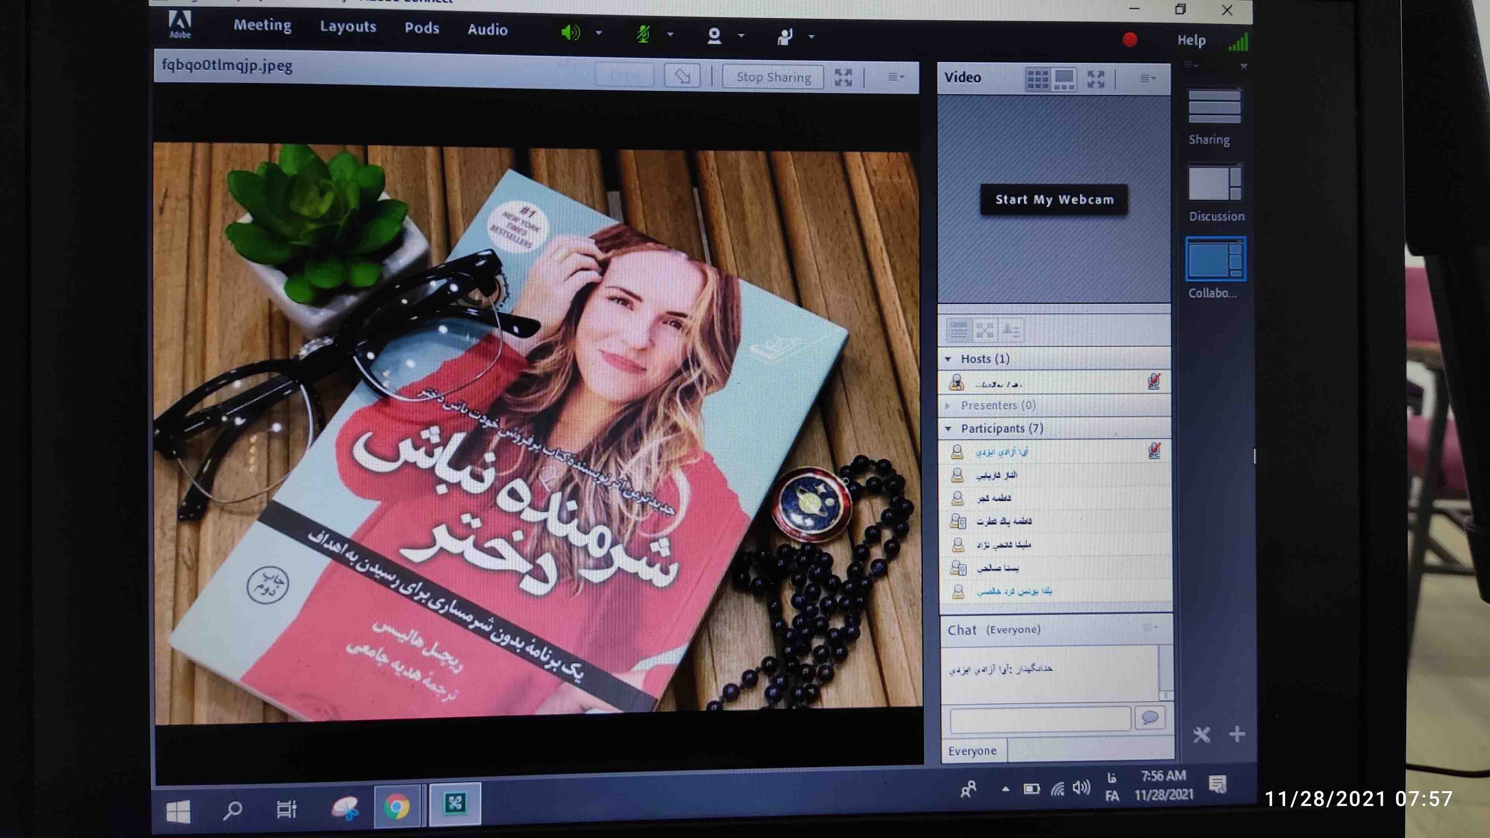This screenshot has width=1490, height=838.
Task: Open Task View on the taskbar
Action: point(286,809)
